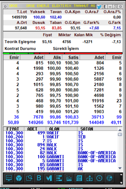Click the red-green buy/sell ratio bar

pos(63,53)
